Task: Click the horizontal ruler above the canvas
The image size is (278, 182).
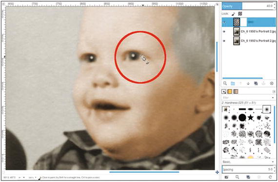Action: [110, 4]
